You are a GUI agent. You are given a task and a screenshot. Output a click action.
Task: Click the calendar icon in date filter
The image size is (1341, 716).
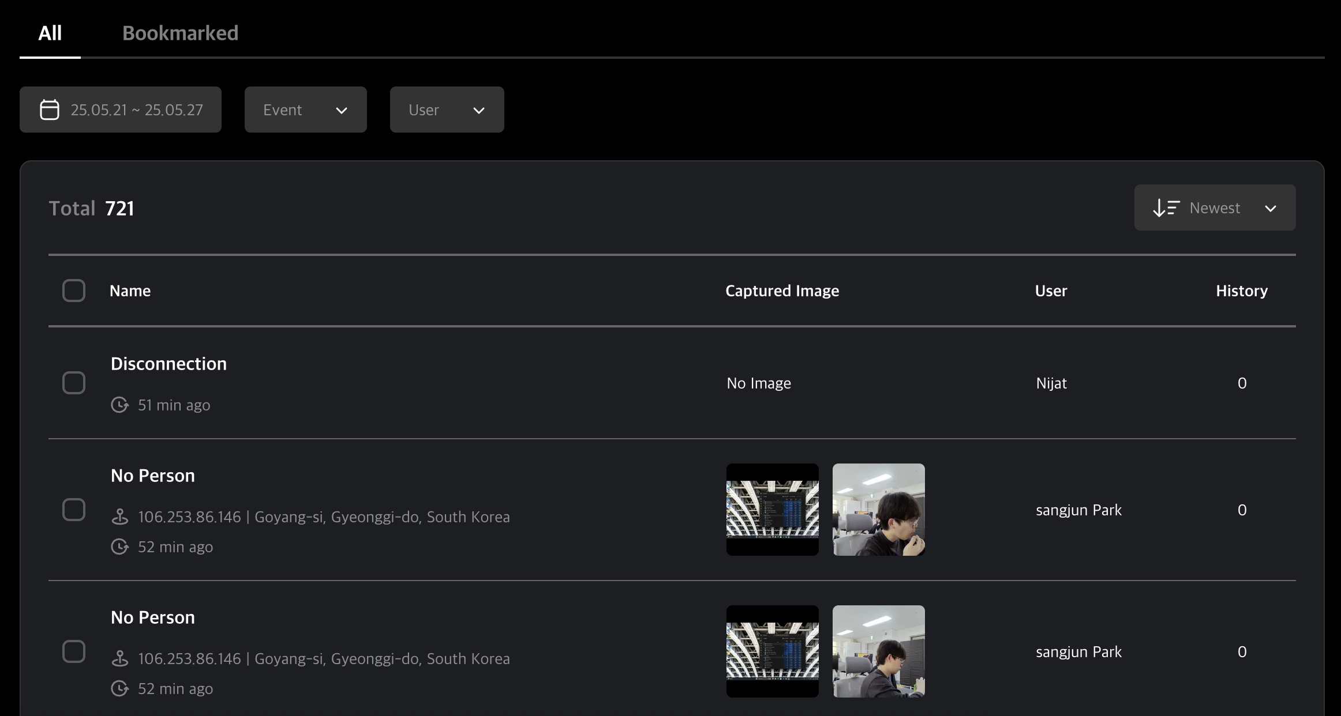50,110
